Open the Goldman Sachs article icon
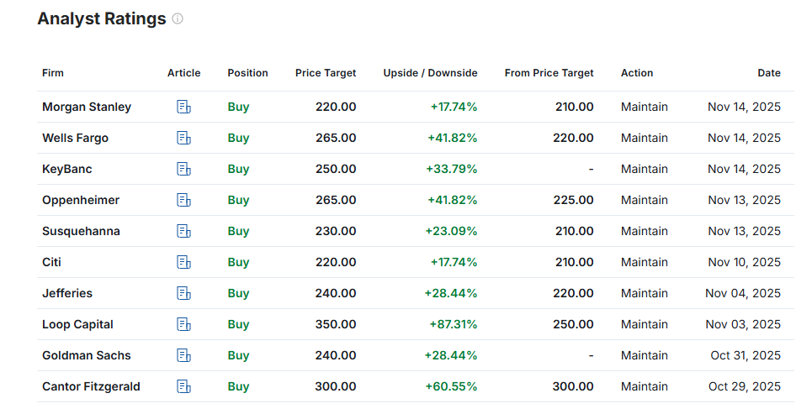The height and width of the screenshot is (409, 812). click(x=183, y=355)
